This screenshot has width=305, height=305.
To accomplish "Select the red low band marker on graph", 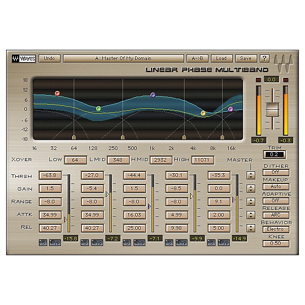I will tap(57, 94).
